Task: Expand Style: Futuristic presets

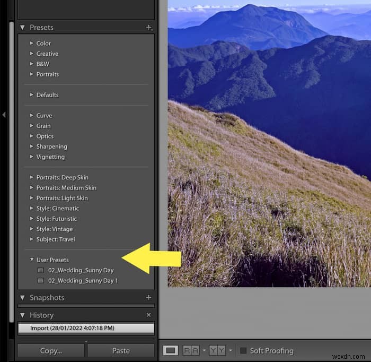Action: pos(31,219)
